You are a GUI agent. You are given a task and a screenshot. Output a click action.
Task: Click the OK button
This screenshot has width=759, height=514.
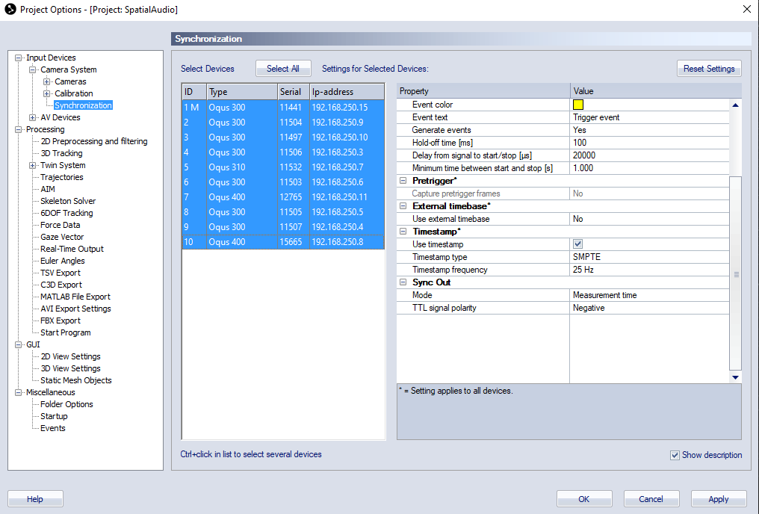coord(584,499)
